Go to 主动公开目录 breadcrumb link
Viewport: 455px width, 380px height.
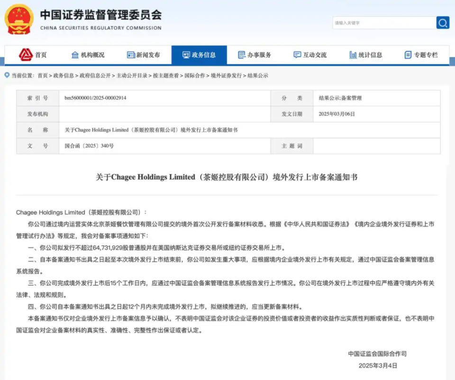click(132, 76)
